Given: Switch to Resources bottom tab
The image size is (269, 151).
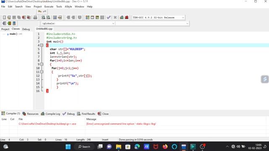Looking at the screenshot, I should 31,114.
